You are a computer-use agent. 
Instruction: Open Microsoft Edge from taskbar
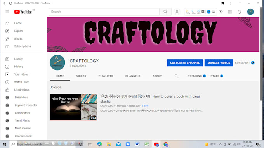[x=99, y=144]
